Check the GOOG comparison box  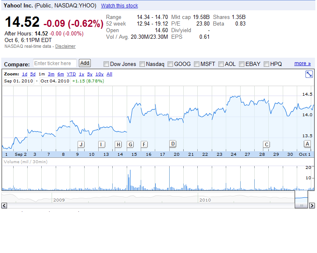click(x=170, y=64)
